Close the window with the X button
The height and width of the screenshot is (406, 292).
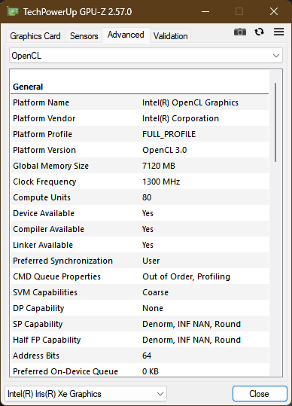pyautogui.click(x=274, y=11)
